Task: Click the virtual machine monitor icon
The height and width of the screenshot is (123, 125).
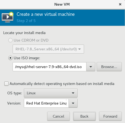Action: [7, 17]
